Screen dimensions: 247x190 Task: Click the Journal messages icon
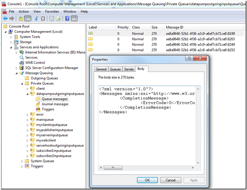[x=38, y=104]
